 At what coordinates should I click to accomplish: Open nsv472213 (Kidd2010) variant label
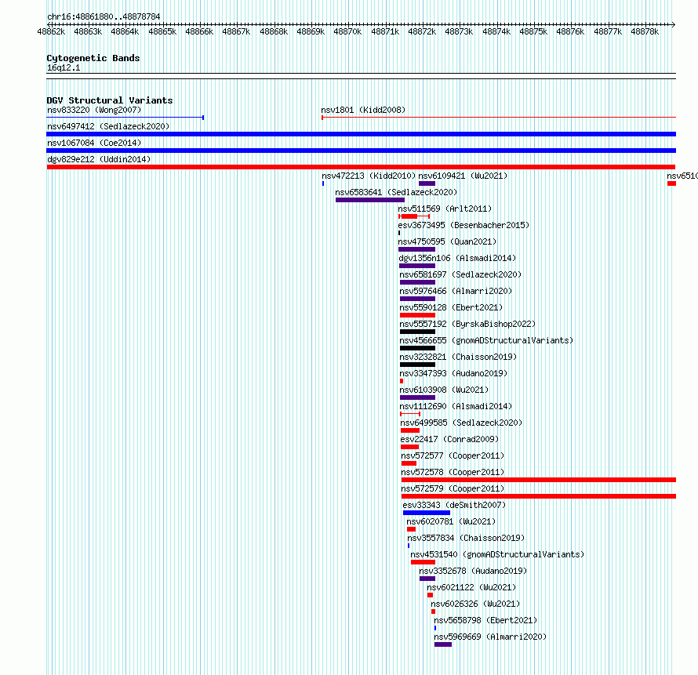[369, 176]
